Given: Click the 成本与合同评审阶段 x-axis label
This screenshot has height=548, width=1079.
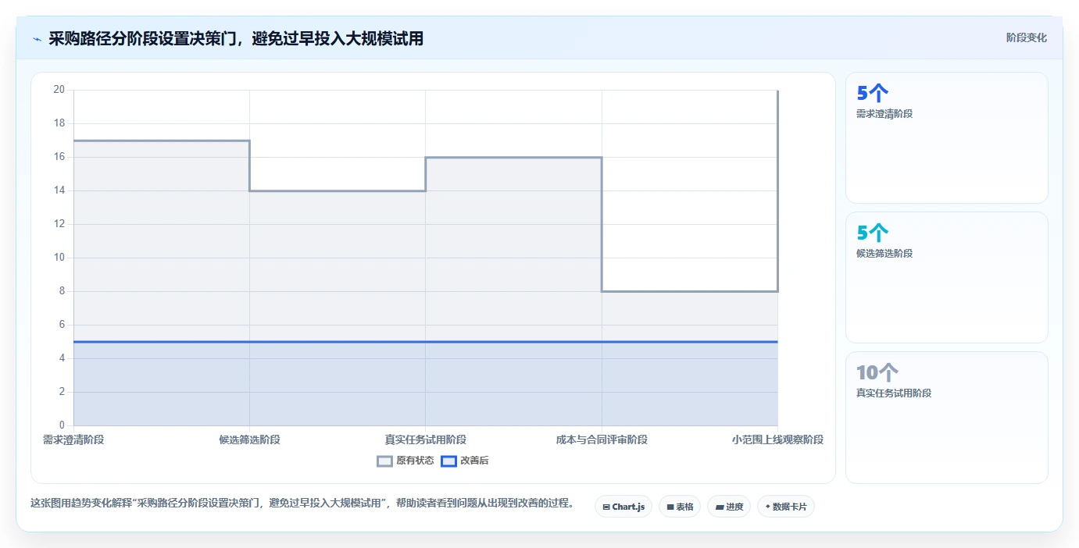Looking at the screenshot, I should coord(602,439).
